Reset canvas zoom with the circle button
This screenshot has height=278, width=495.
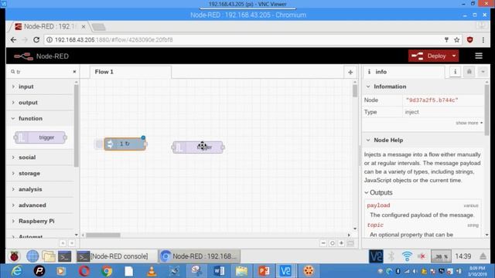332,243
